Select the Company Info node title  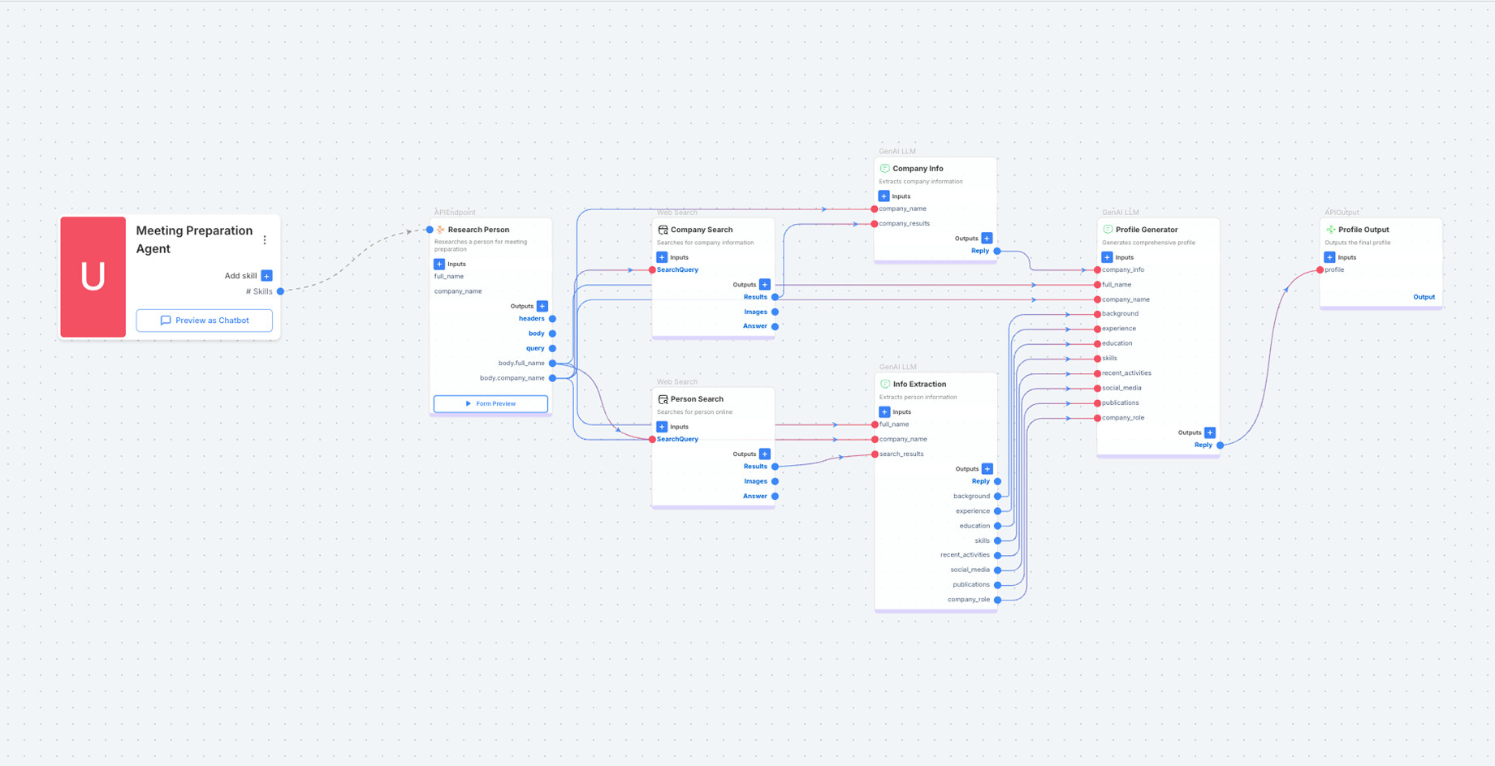pos(918,169)
